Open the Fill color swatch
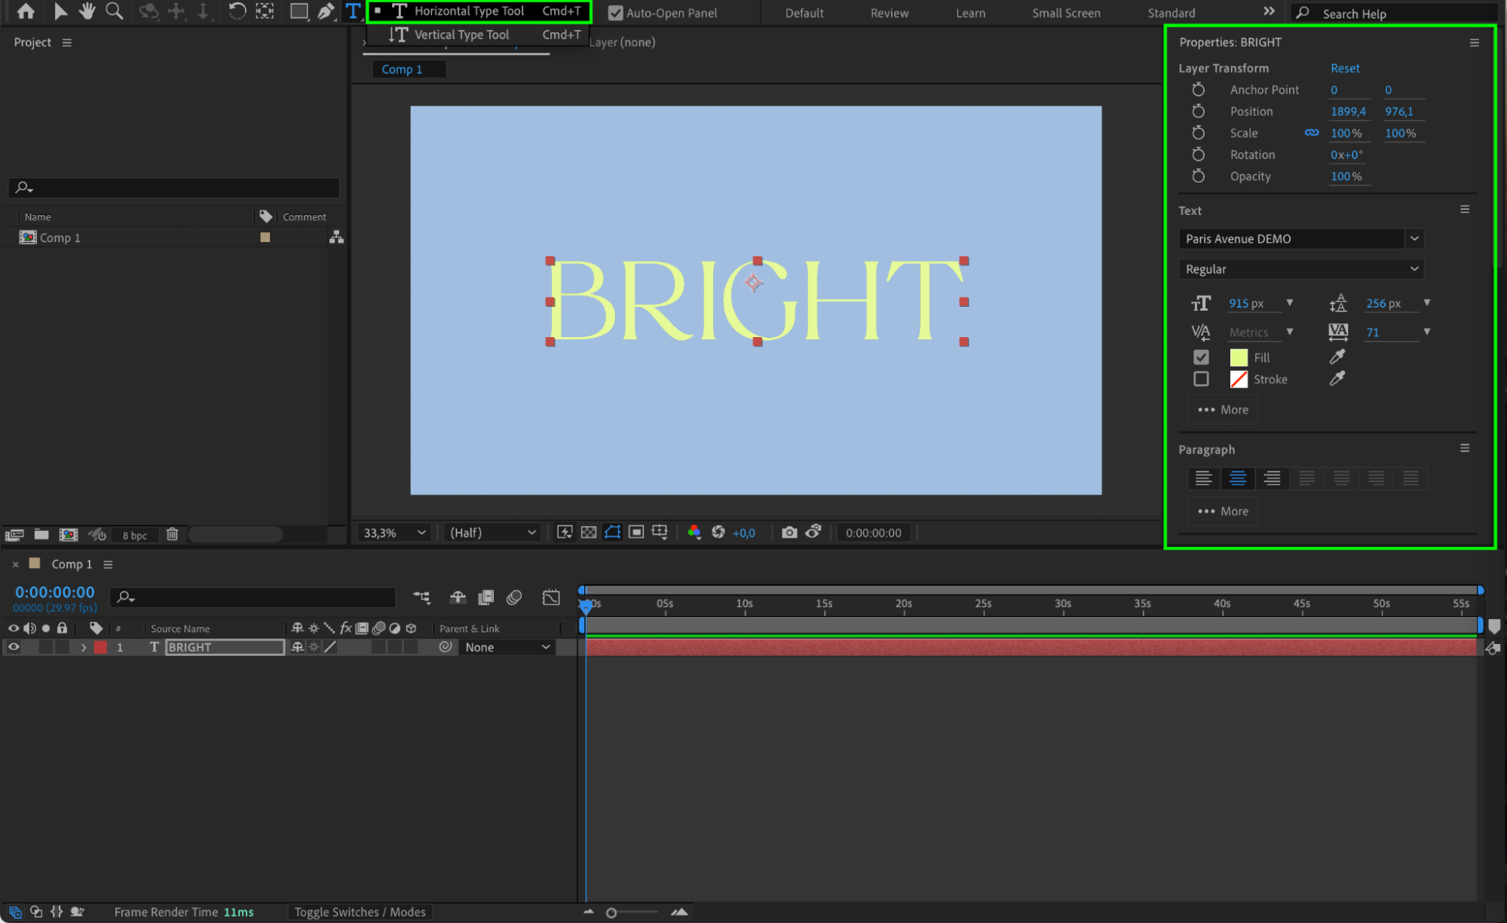Viewport: 1507px width, 923px height. tap(1238, 357)
